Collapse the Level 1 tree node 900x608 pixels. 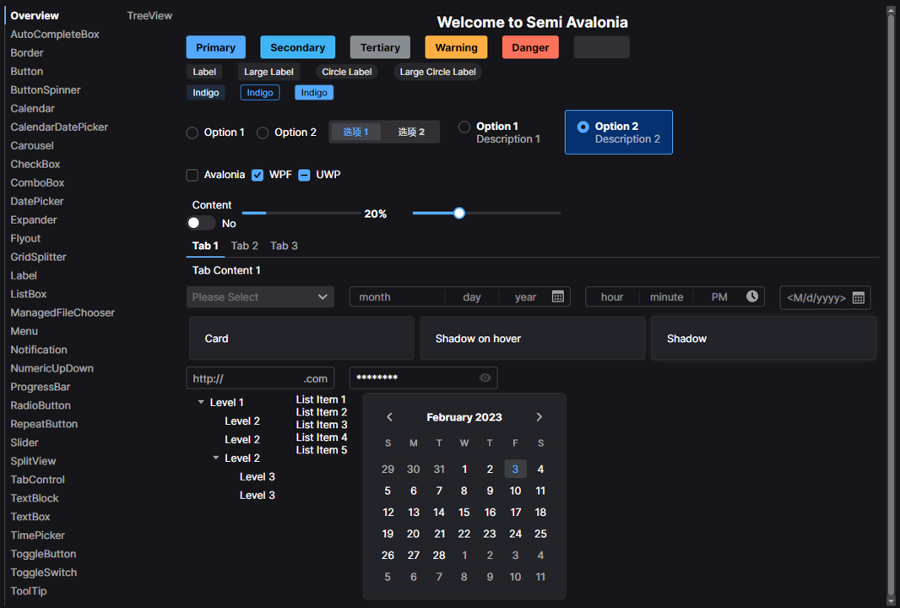point(201,402)
